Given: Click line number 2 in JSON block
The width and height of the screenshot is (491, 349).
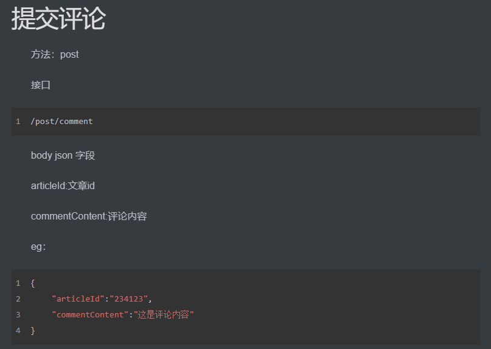Looking at the screenshot, I should pyautogui.click(x=18, y=299).
